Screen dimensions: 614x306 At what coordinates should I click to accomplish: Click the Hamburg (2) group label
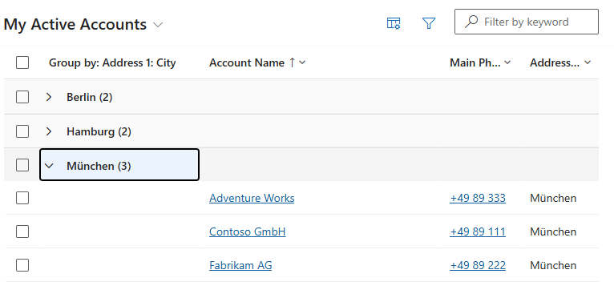click(99, 131)
